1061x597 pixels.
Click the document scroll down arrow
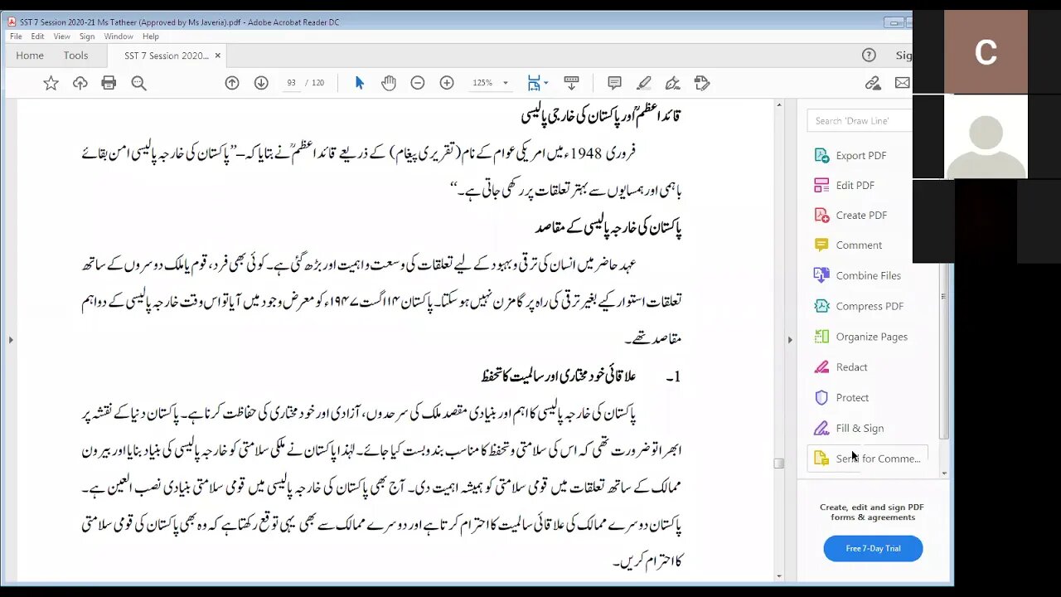(779, 576)
